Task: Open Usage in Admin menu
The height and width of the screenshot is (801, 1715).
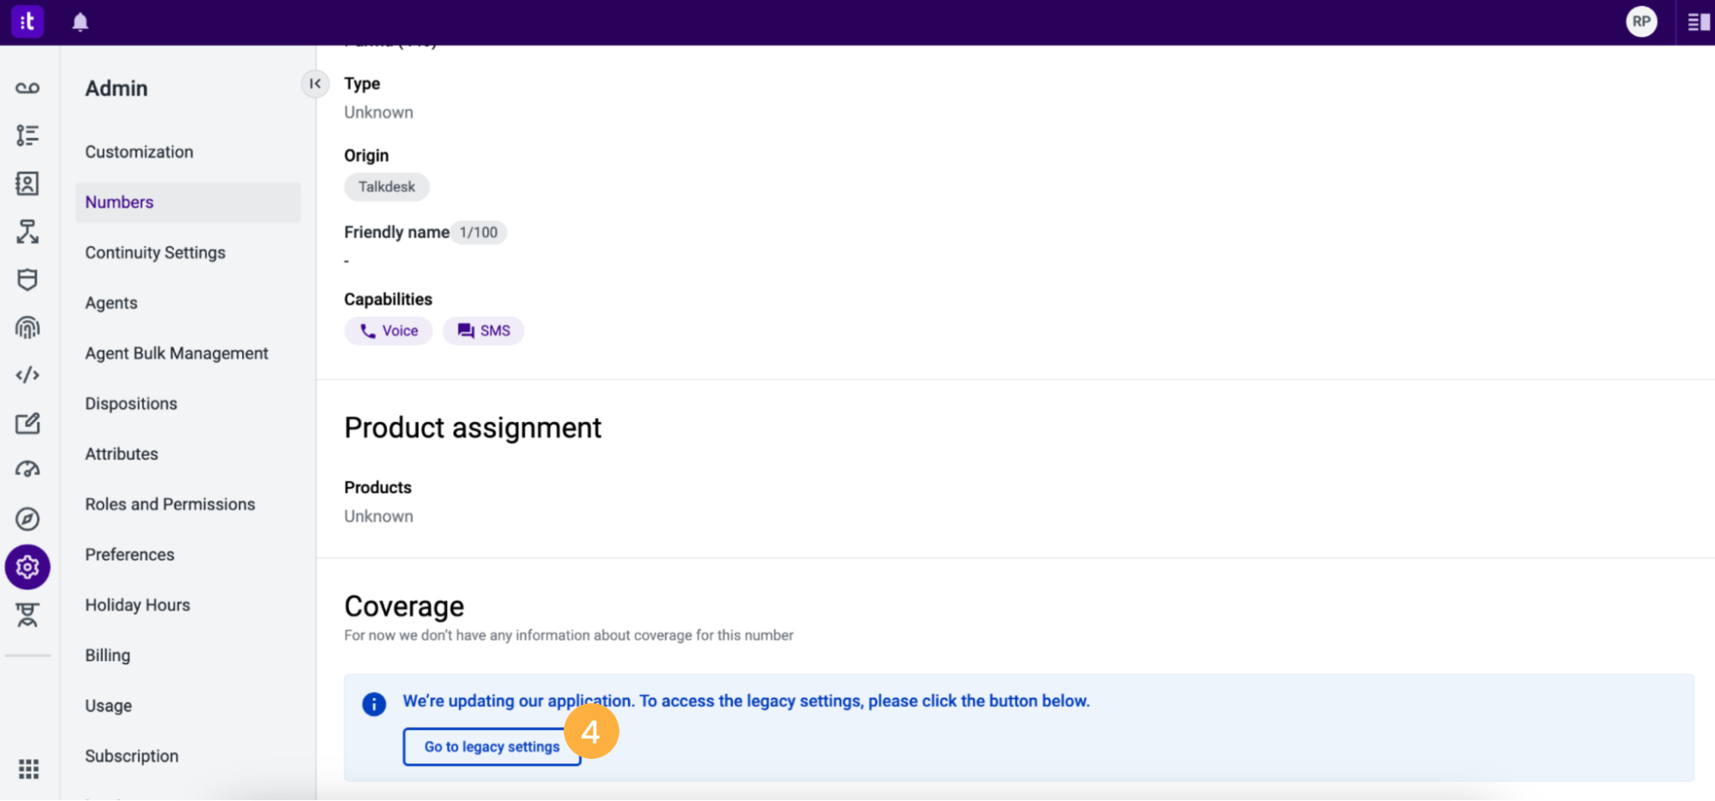Action: pos(108,706)
